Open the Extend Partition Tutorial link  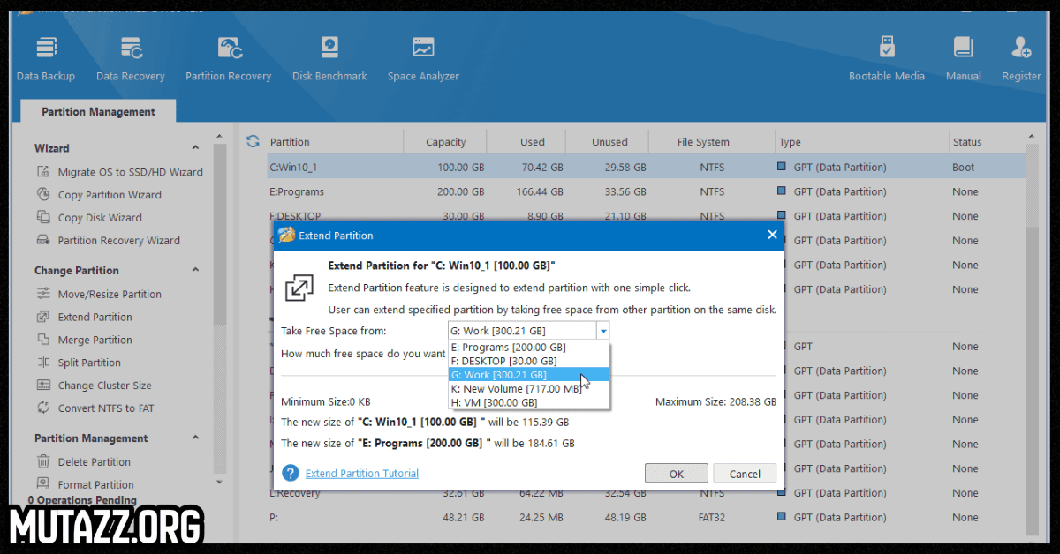point(361,473)
